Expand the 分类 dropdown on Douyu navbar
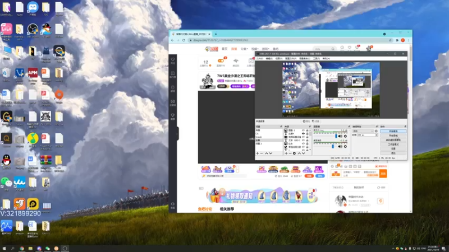 [244, 49]
